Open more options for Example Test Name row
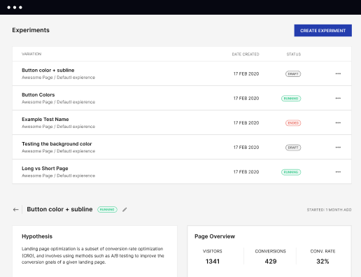This screenshot has height=277, width=361. [x=338, y=122]
